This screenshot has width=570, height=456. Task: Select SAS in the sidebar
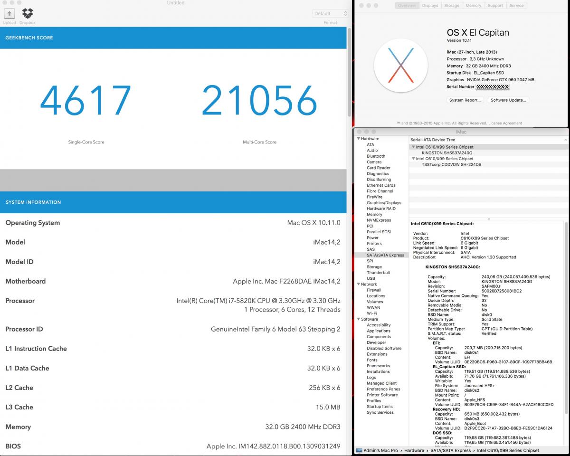[x=370, y=249]
